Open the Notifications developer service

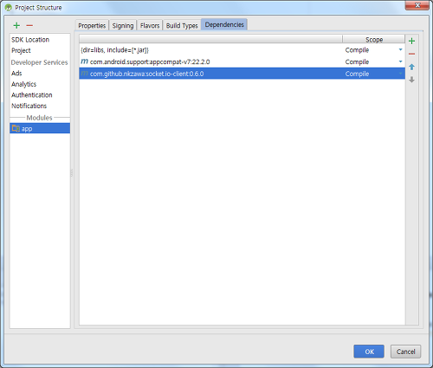point(29,106)
